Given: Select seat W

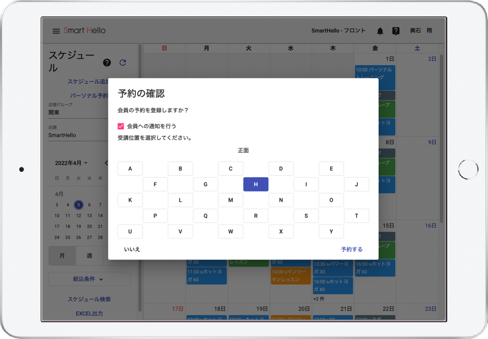Looking at the screenshot, I should coord(231,231).
